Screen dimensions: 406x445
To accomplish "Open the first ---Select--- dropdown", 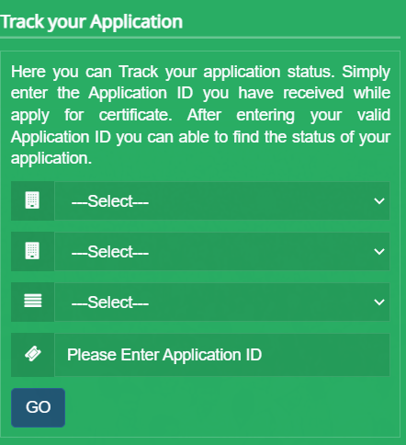I will coord(222,201).
